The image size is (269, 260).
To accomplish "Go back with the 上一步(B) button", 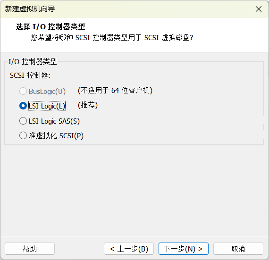I will click(129, 249).
